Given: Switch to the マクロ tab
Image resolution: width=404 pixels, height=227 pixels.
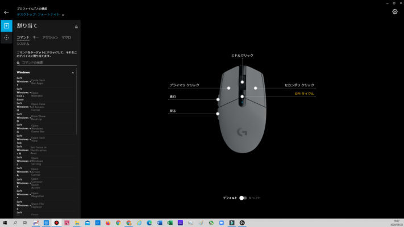Looking at the screenshot, I should click(x=66, y=37).
